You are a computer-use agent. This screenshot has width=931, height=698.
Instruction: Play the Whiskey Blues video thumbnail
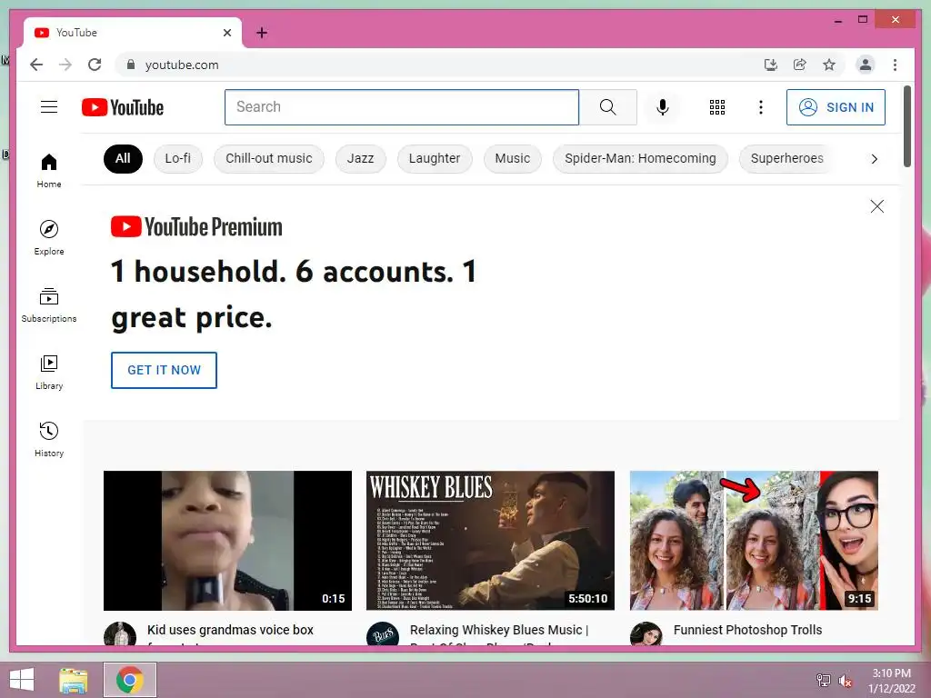tap(490, 540)
